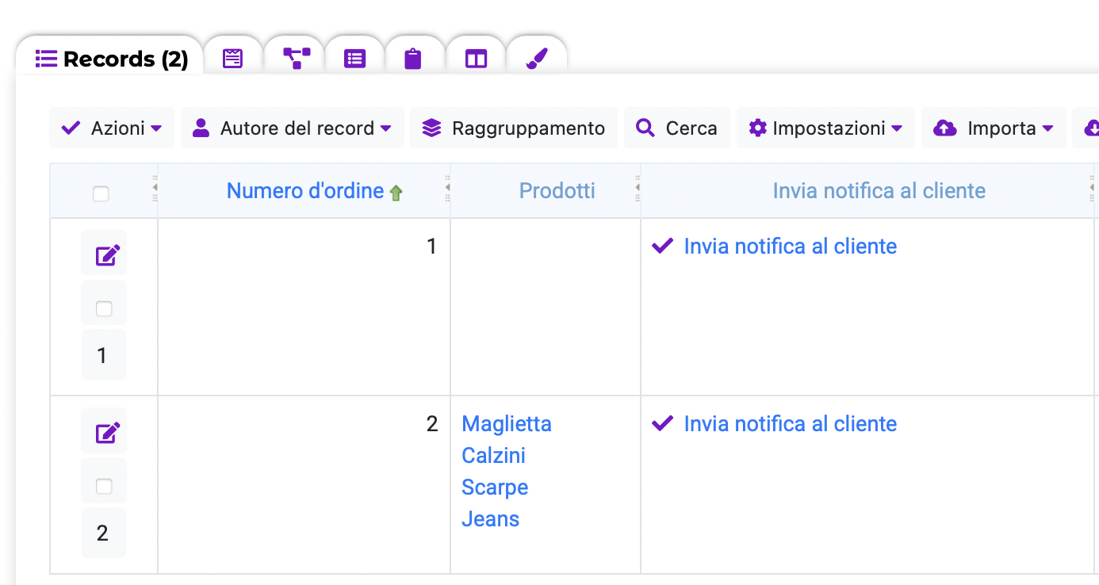Open the clipboard tab icon
This screenshot has height=585, width=1099.
(413, 59)
